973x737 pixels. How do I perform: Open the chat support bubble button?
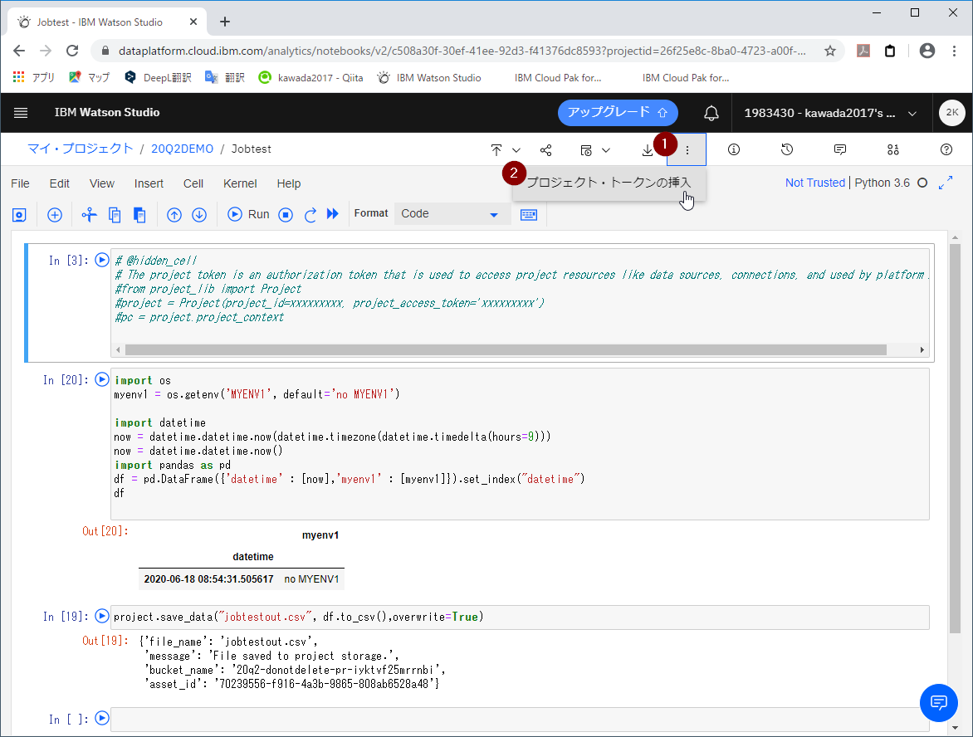pyautogui.click(x=938, y=703)
